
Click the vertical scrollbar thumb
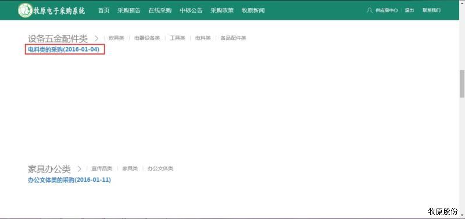click(462, 84)
